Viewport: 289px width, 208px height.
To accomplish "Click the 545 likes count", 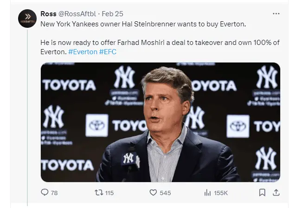I will 165,193.
